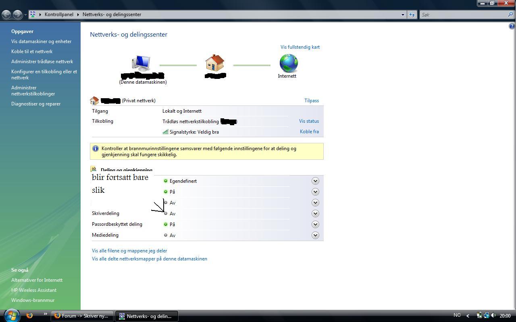Launch Firefox from the Quick Launch bar

pyautogui.click(x=29, y=316)
